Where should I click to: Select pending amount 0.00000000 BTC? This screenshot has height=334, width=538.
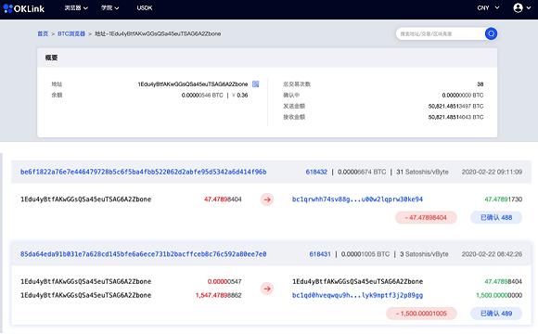coord(463,95)
